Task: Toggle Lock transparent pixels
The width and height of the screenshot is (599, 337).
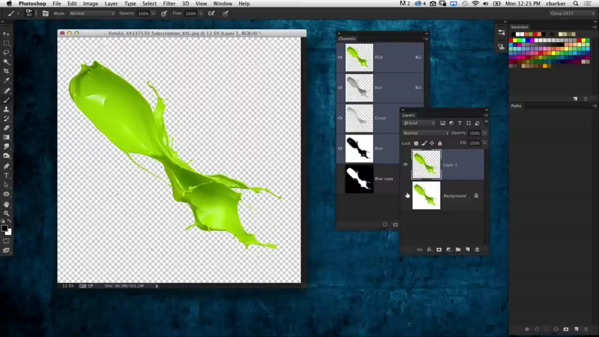Action: click(416, 143)
